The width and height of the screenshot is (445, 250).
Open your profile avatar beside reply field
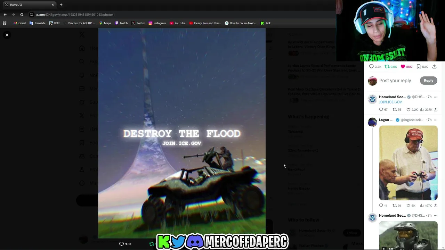(x=372, y=81)
